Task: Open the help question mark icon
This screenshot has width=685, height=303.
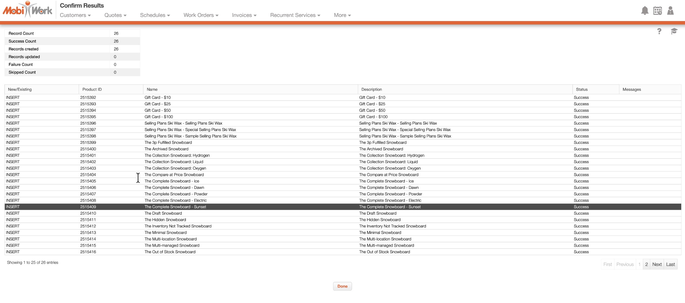Action: [x=659, y=31]
